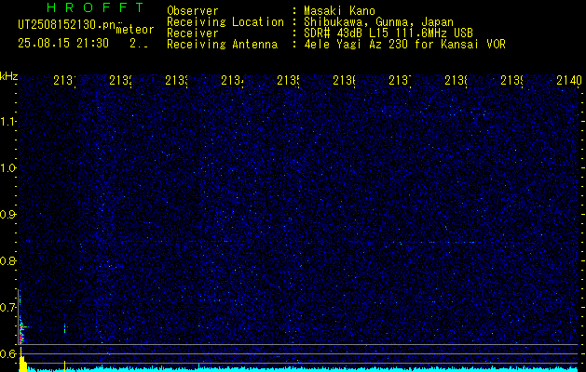Viewport: 586px width, 372px height.
Task: Click the yellow intensity spike at bottom left
Action: 22,361
